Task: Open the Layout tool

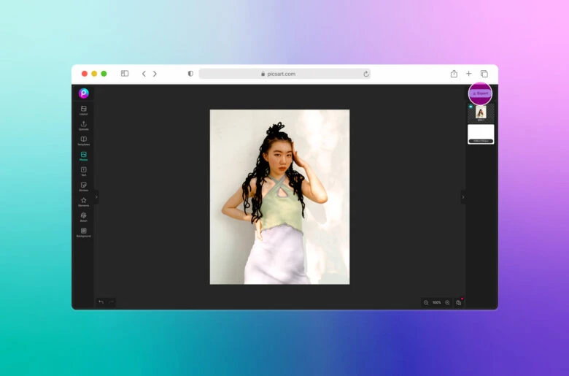Action: coord(83,110)
